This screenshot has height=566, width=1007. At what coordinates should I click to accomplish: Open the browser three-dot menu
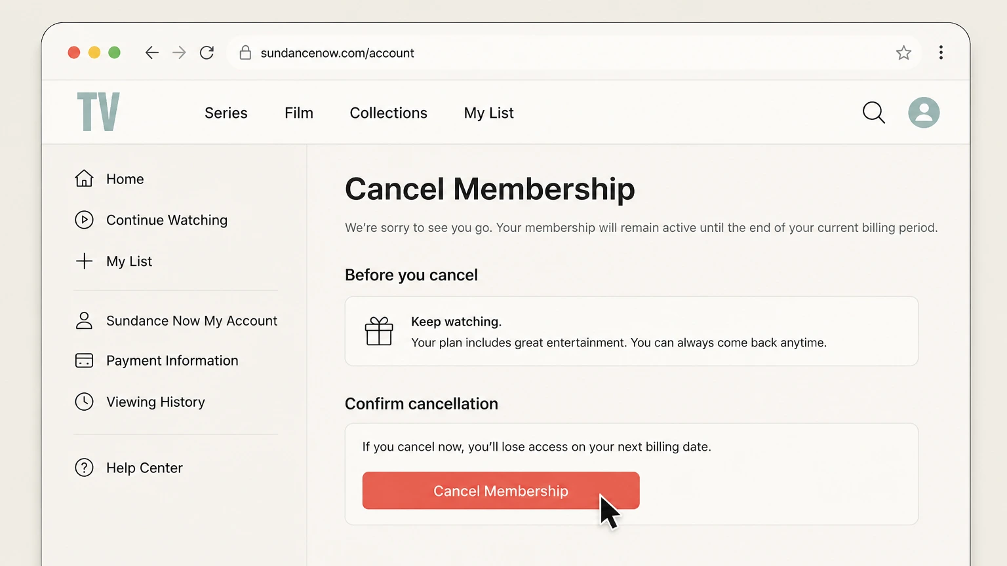(941, 52)
